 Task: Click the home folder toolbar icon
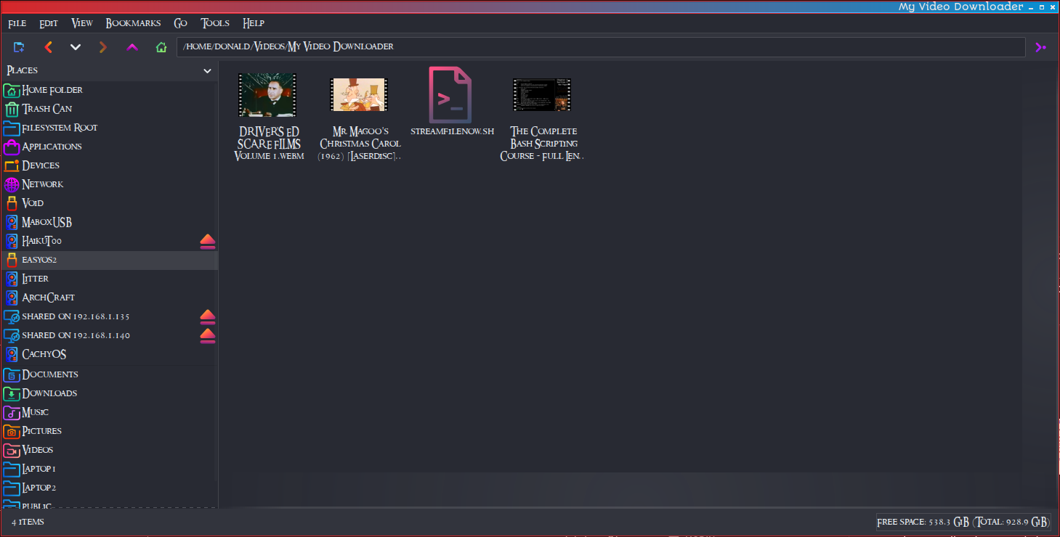tap(161, 47)
